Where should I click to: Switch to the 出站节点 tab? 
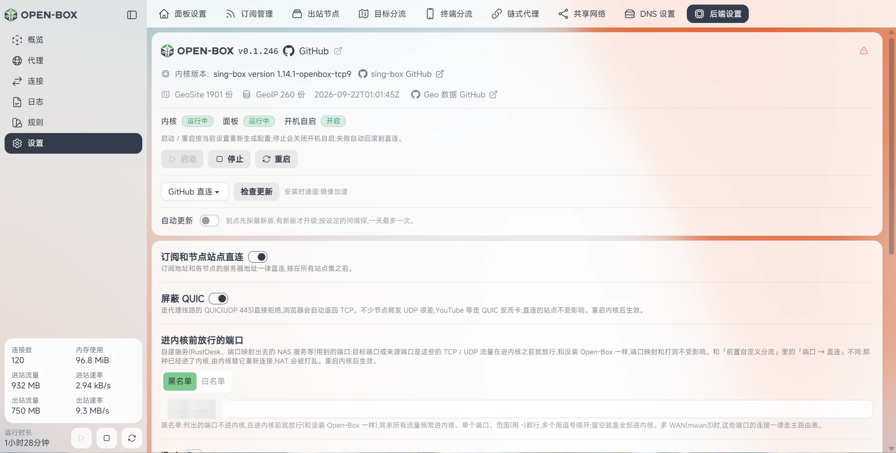[316, 14]
